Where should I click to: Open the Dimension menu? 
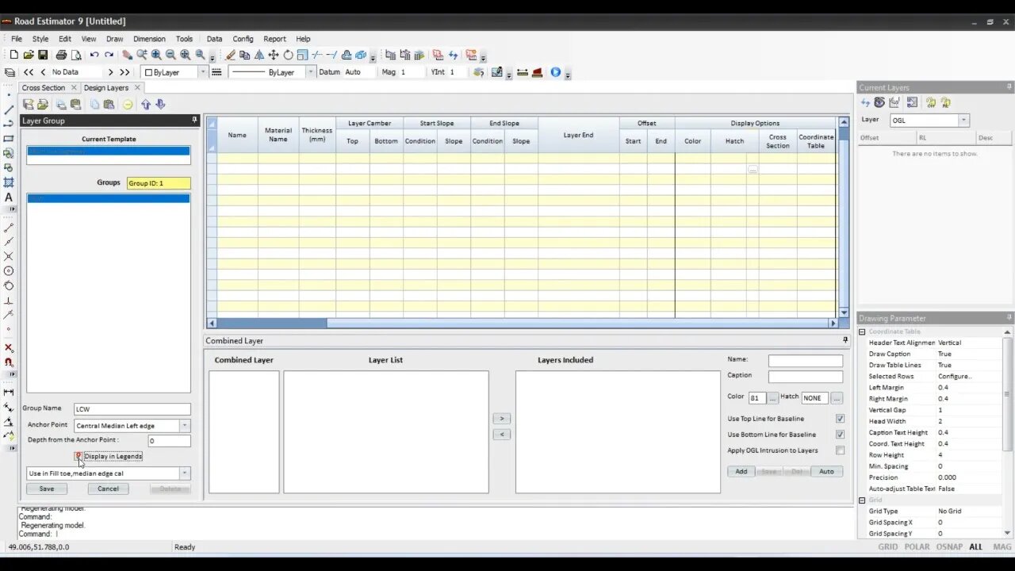pos(149,39)
